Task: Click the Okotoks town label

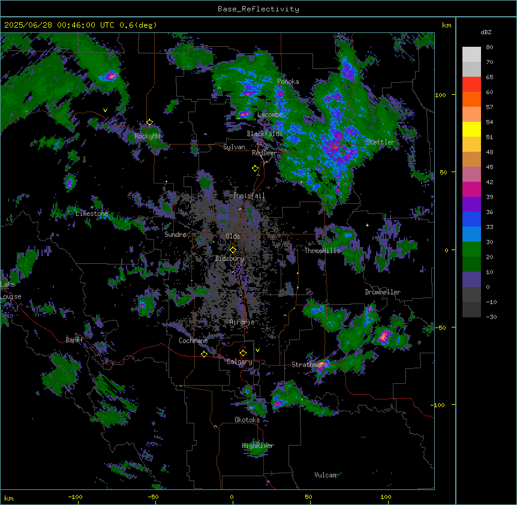Action: 247,420
